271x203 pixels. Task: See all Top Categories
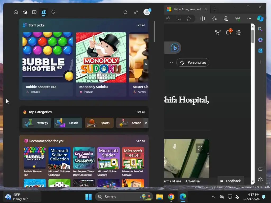tap(141, 112)
